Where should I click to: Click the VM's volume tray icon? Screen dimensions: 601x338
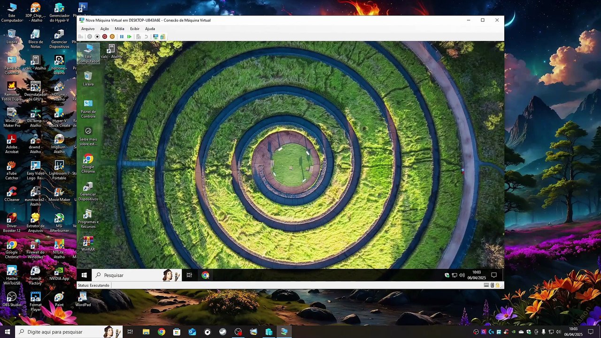point(462,275)
